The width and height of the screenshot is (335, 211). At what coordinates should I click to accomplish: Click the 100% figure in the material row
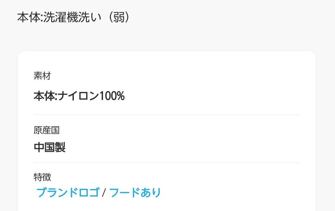click(x=112, y=96)
